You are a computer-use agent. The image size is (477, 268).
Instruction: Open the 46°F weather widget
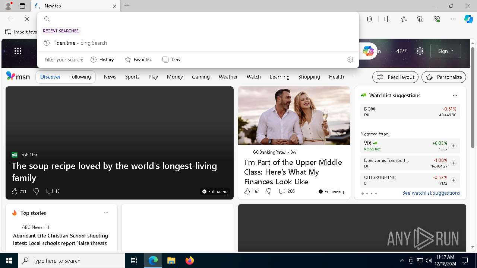[x=401, y=51]
